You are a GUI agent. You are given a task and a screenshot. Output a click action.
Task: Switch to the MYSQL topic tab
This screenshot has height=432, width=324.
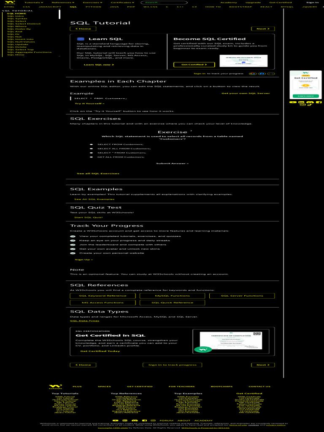[x=287, y=7]
